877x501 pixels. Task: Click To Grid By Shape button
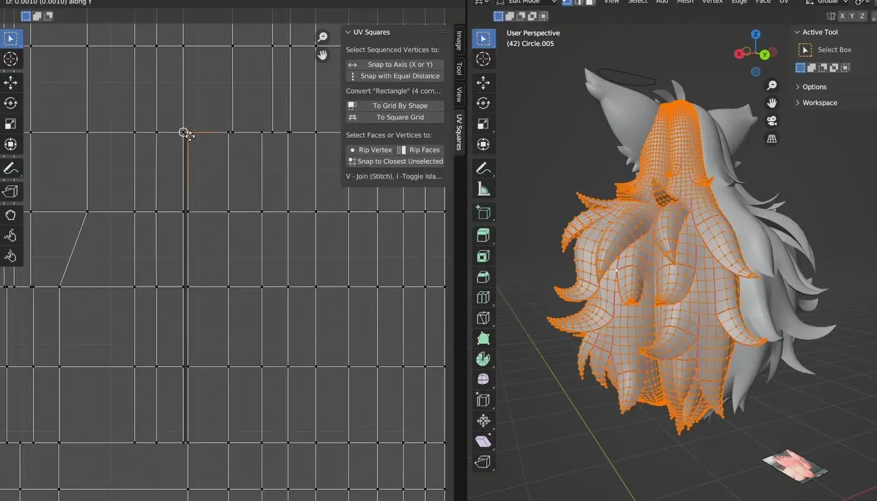tap(400, 106)
